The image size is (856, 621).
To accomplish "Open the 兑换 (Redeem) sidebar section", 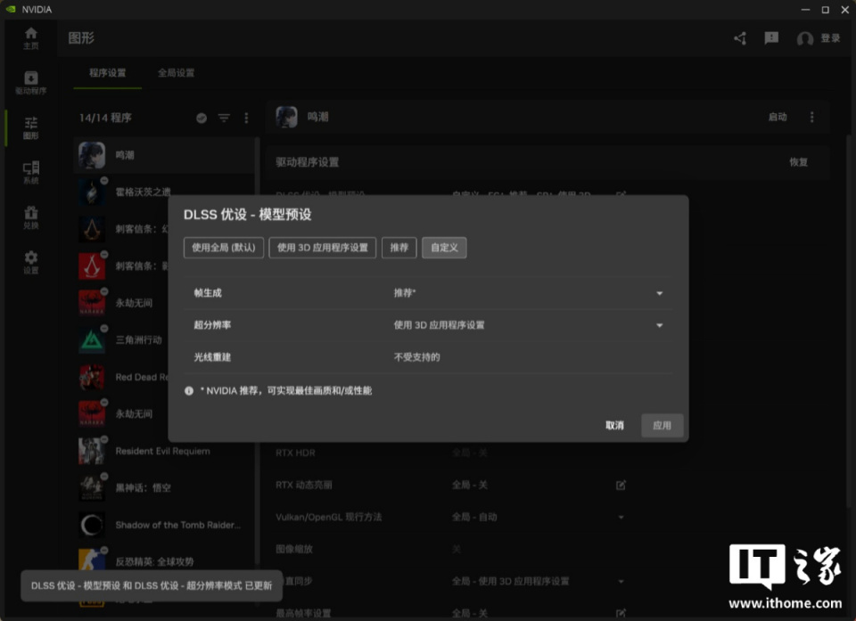I will [x=30, y=217].
